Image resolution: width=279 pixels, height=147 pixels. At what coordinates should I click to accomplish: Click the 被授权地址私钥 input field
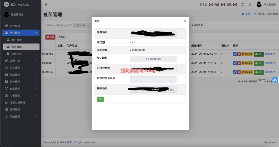(x=153, y=79)
